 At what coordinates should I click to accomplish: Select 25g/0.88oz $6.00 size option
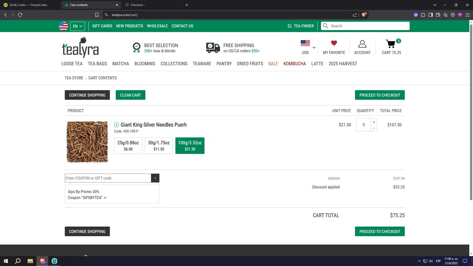click(x=128, y=146)
